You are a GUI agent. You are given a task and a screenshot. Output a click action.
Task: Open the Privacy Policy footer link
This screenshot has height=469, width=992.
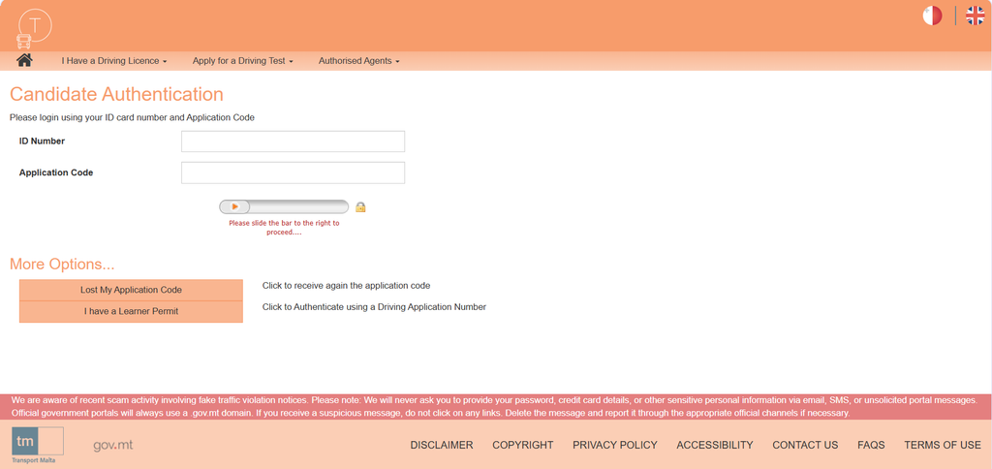[615, 445]
